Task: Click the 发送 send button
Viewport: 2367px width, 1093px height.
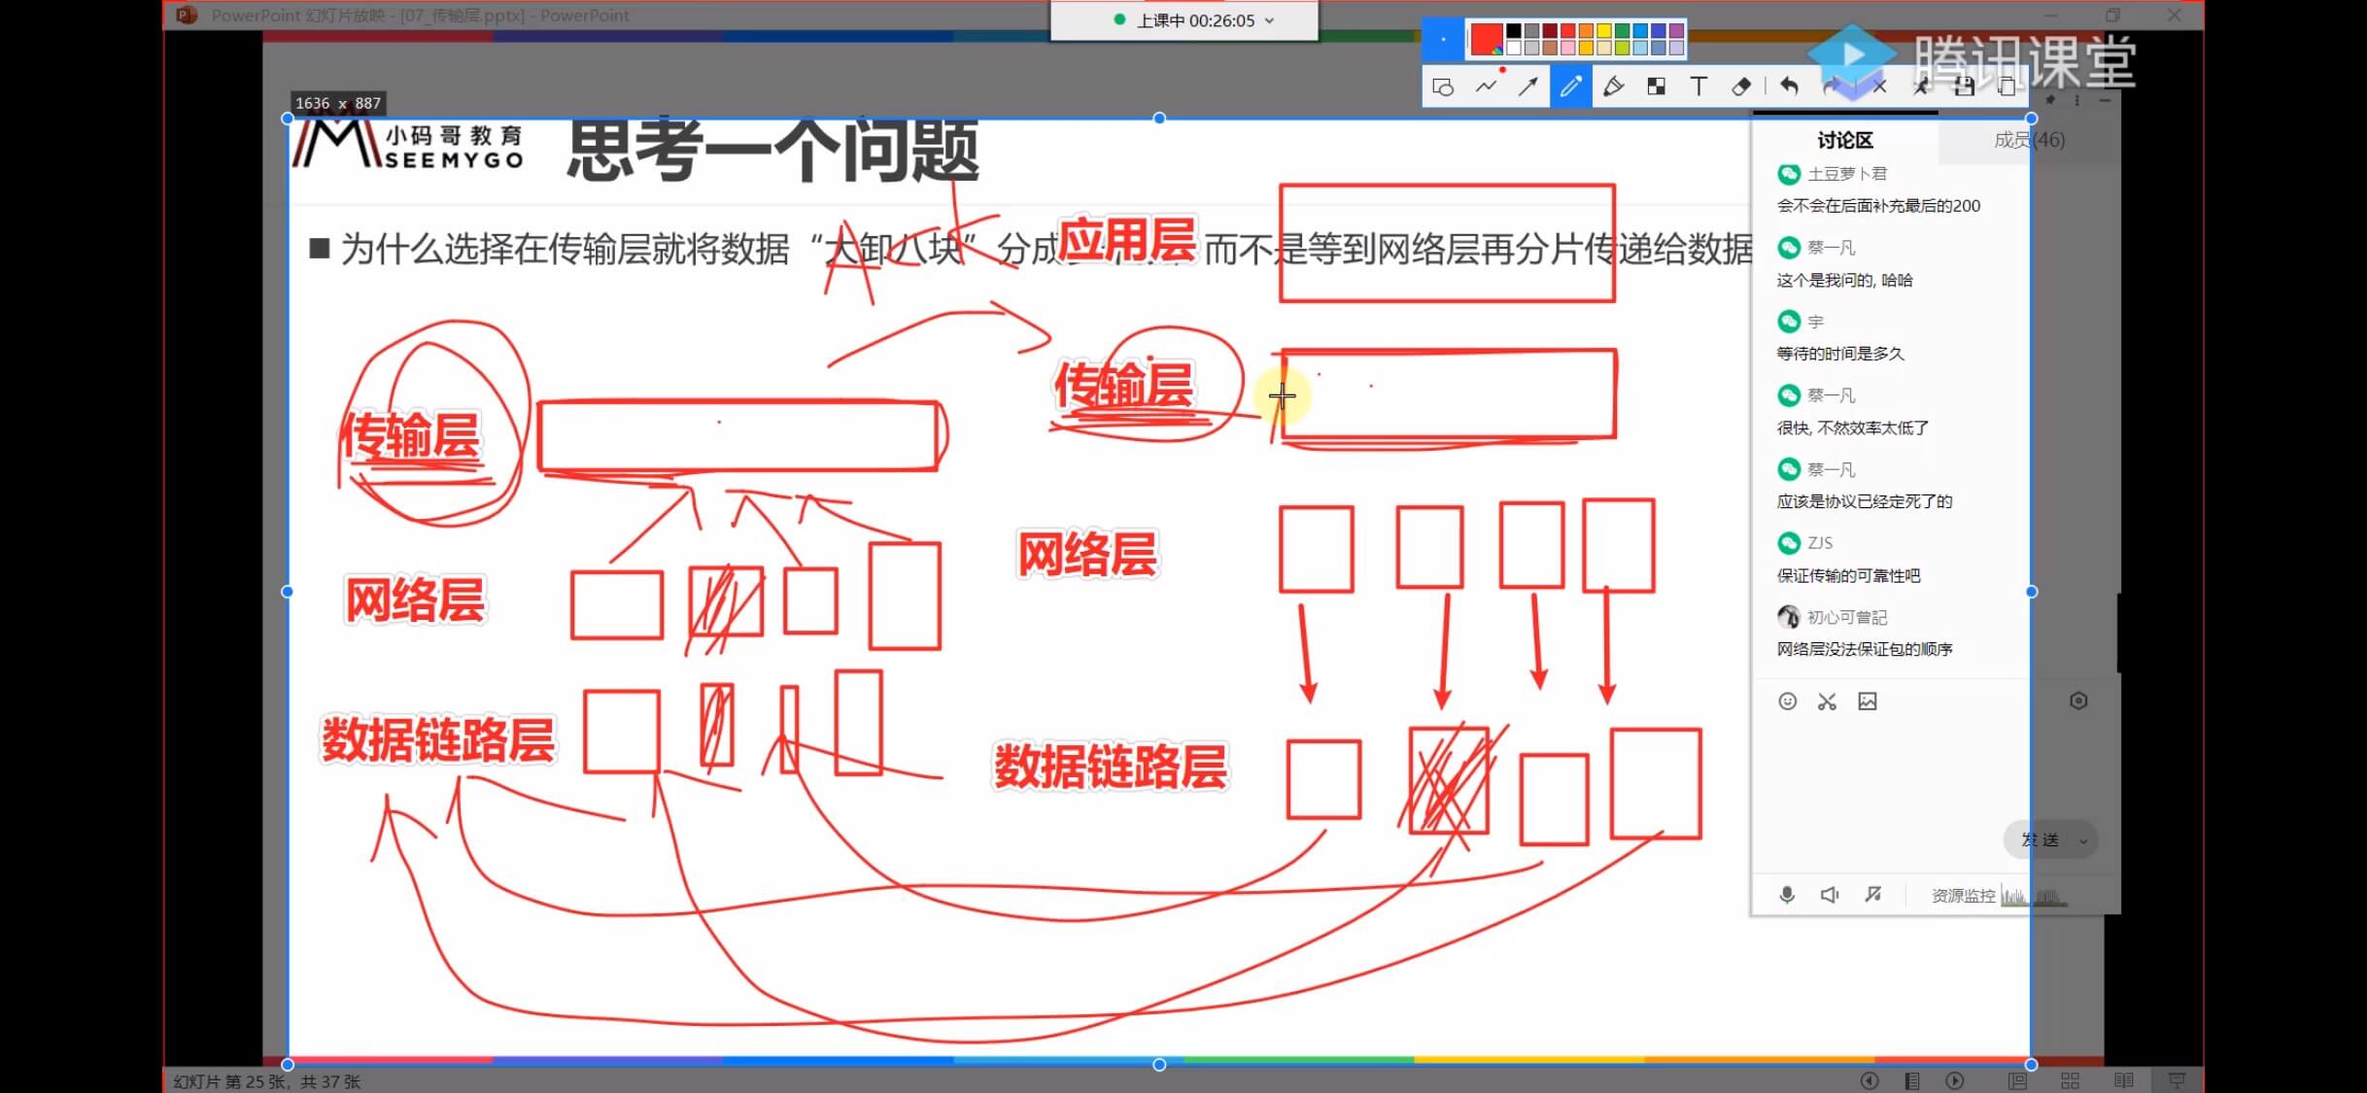Action: tap(2040, 839)
